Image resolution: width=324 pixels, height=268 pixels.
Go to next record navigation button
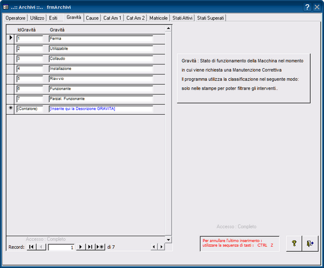pyautogui.click(x=81, y=247)
